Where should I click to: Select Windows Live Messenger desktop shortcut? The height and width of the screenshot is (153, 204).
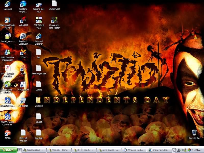click(x=8, y=52)
